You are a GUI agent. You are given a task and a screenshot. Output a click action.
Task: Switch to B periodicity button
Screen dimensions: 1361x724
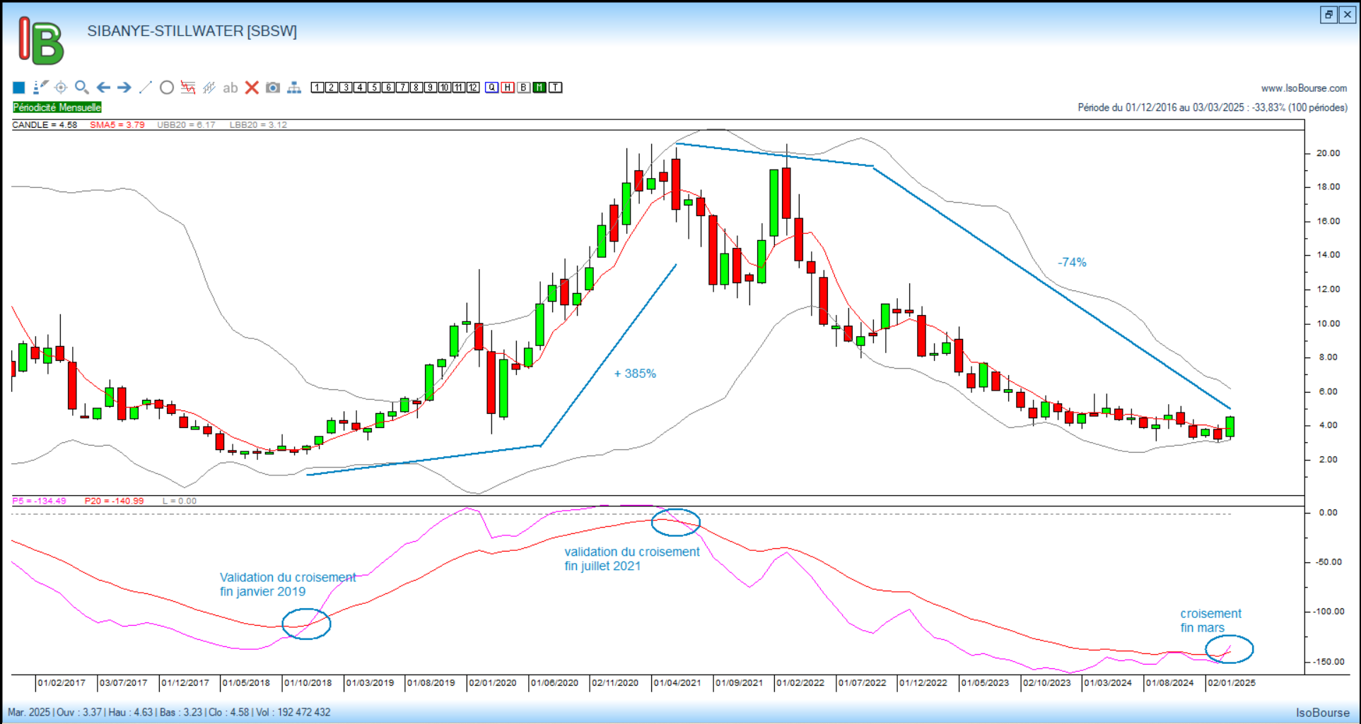click(x=524, y=88)
